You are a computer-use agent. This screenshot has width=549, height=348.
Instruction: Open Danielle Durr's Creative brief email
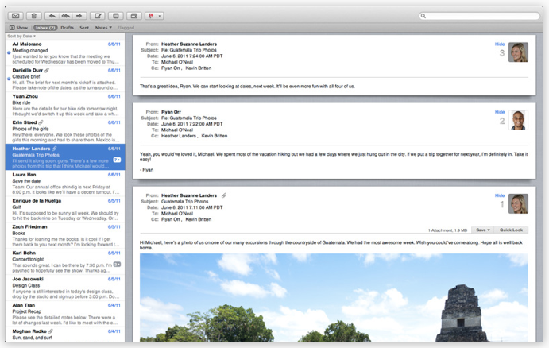click(65, 79)
